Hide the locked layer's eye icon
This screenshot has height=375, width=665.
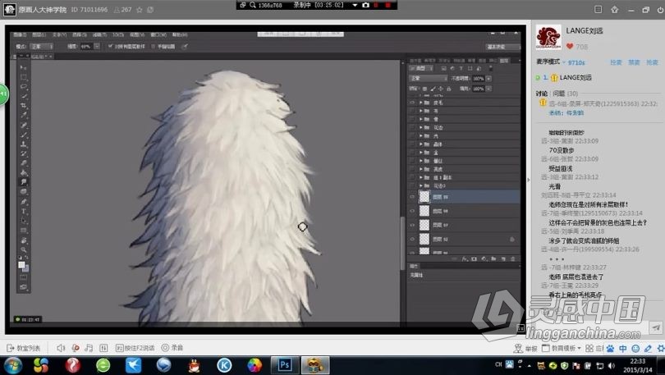412,239
